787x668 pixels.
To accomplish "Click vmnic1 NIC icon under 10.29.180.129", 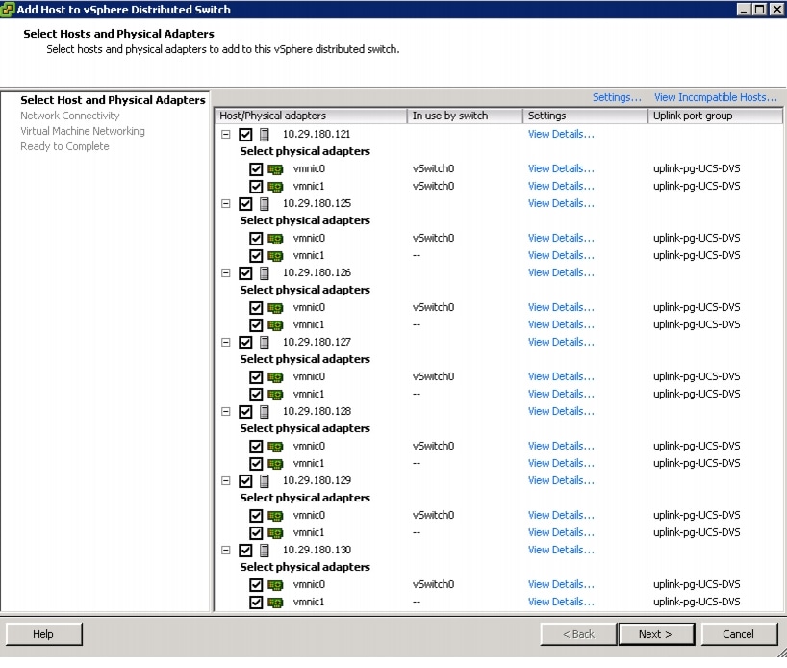I will pos(275,533).
